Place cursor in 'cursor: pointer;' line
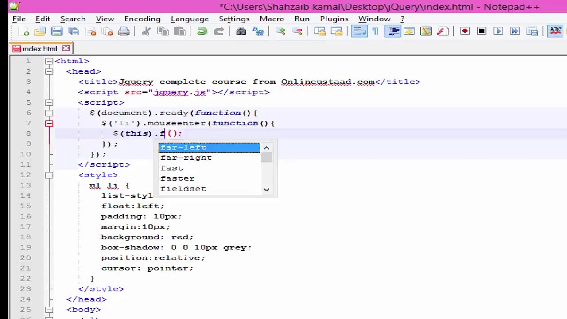Image resolution: width=567 pixels, height=319 pixels. click(147, 268)
